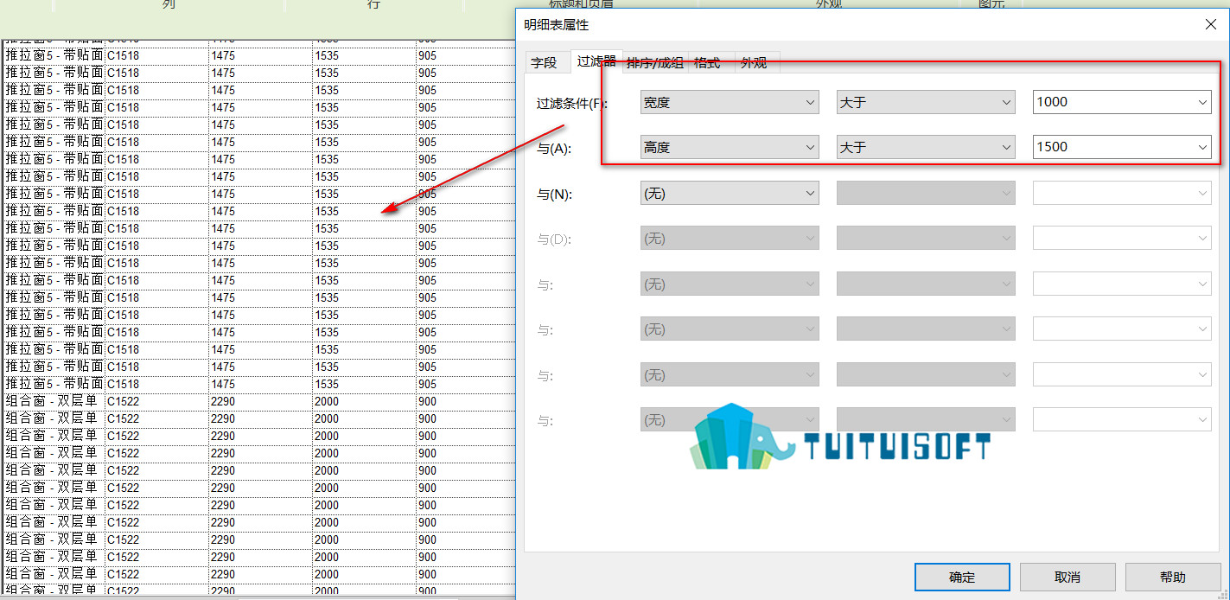
Task: Open the 高度 field dropdown in the 与(A) row
Action: 730,147
